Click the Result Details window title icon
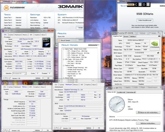The width and height of the screenshot is (165, 132). 59,40
